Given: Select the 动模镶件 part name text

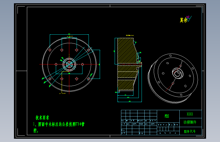Looking at the screenshot, I should click(x=190, y=122).
